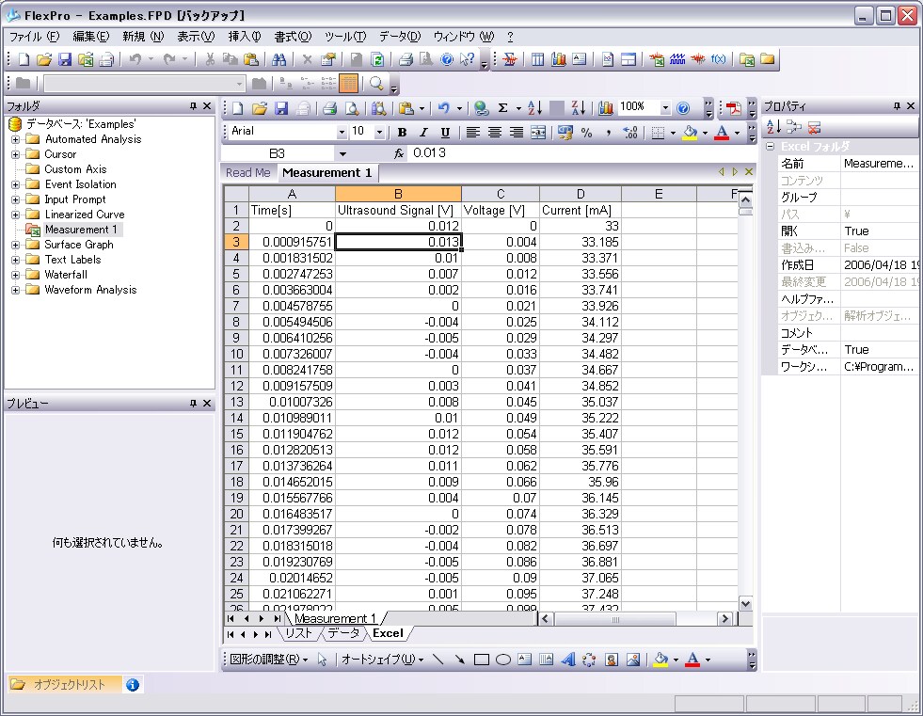This screenshot has width=923, height=716.
Task: Click the yellow fill color swatch in the formatting toolbar
Action: [x=690, y=133]
